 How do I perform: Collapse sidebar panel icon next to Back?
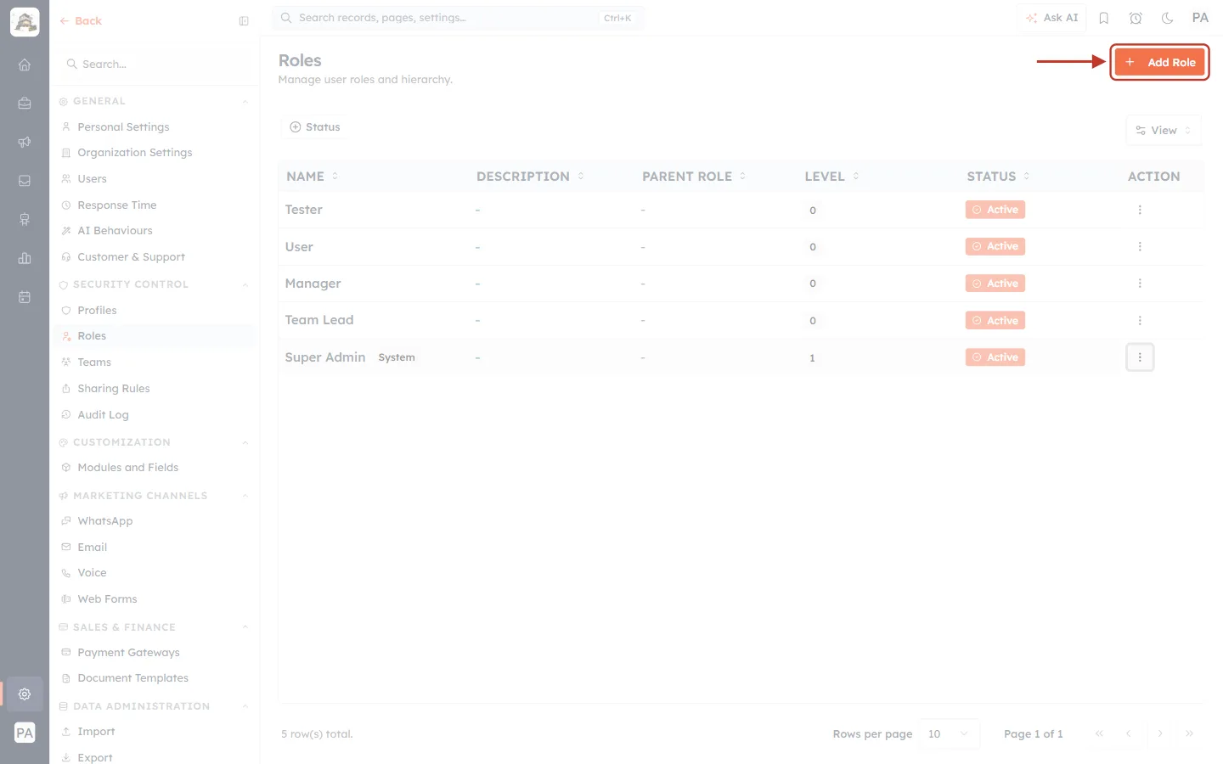[244, 21]
